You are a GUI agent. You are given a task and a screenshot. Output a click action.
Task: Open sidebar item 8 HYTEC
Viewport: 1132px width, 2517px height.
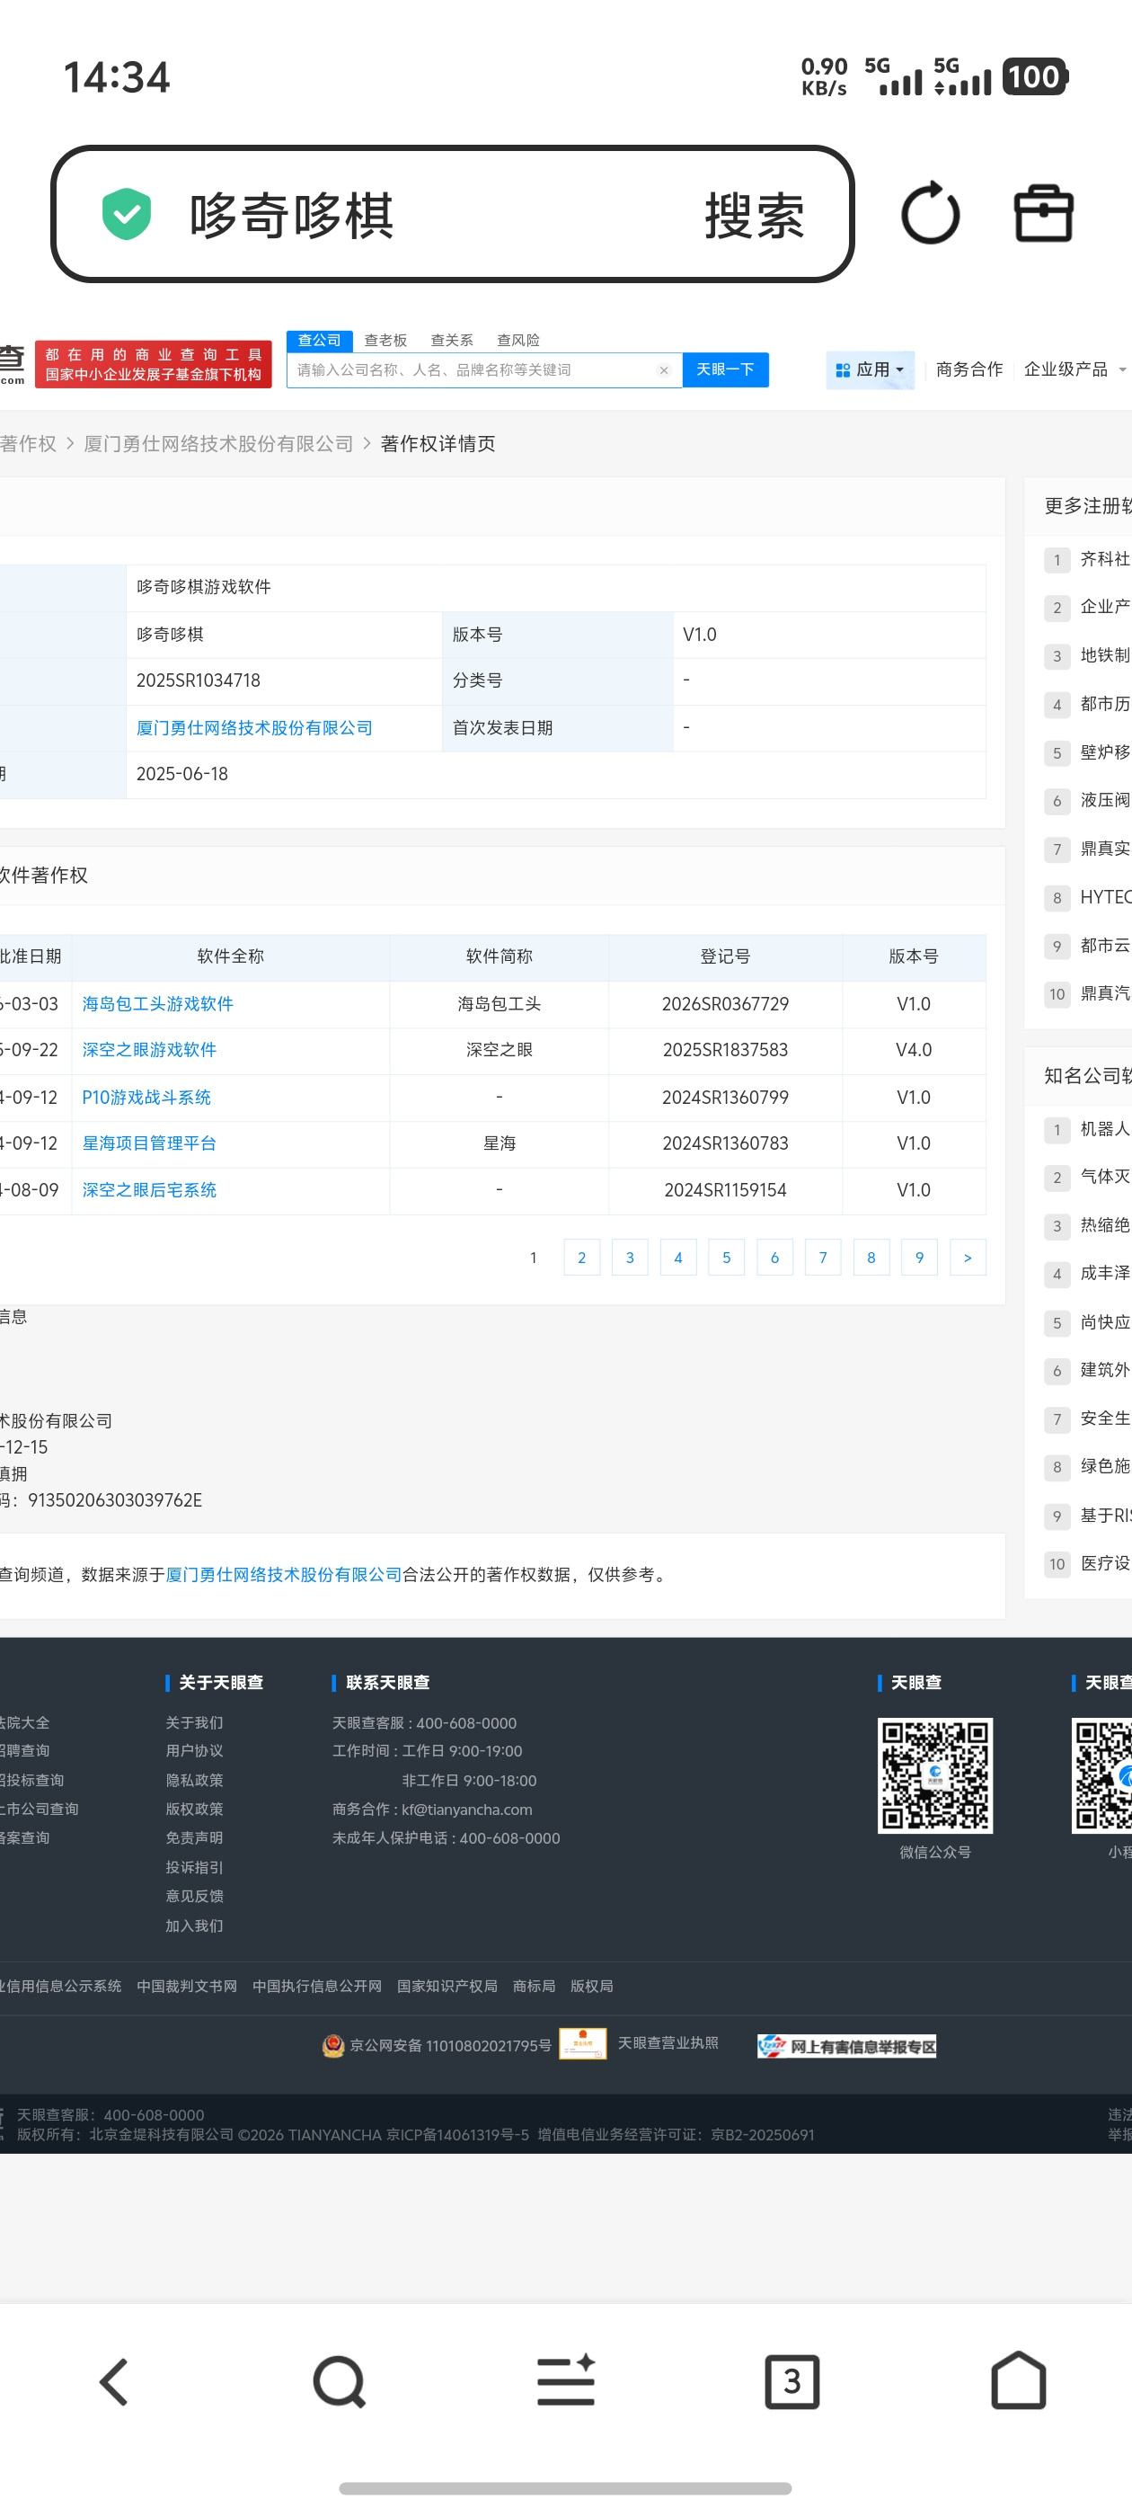click(1087, 897)
